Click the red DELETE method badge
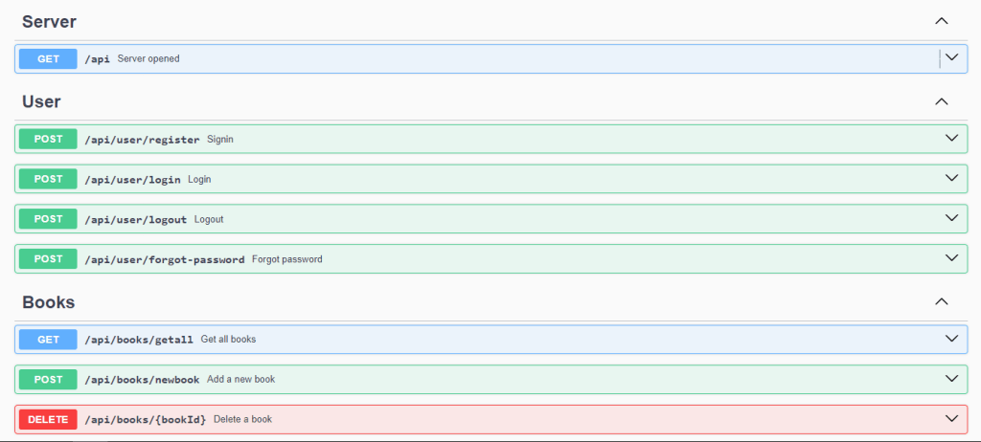This screenshot has width=981, height=442. point(48,419)
